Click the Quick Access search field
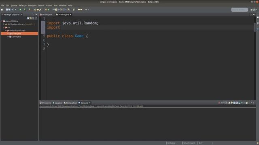The height and width of the screenshot is (145, 259). coord(240,10)
